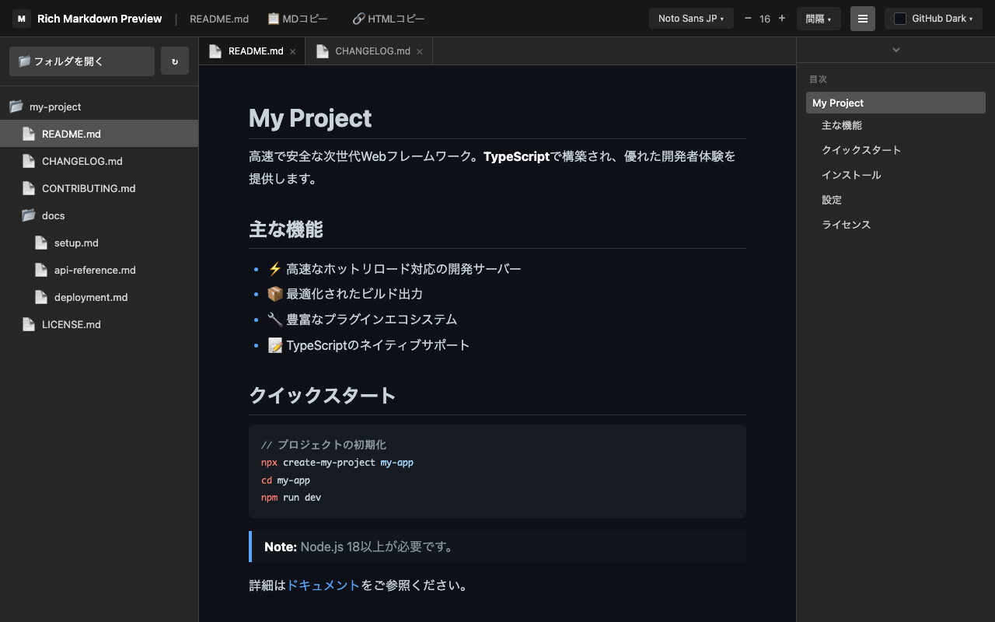Click the file icon beside deployment.md
Image resolution: width=995 pixels, height=622 pixels.
coord(41,297)
